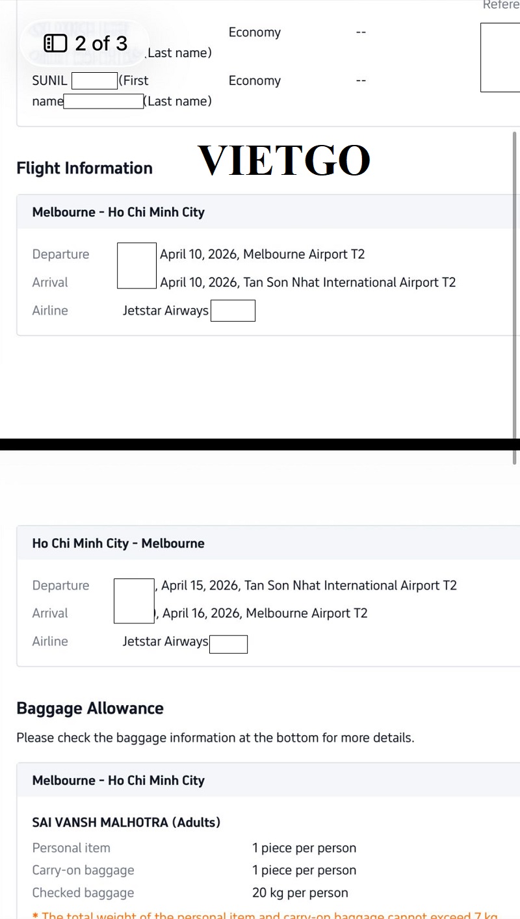Tap passenger name SAI VANSH MALHOTRA (Adults)
The height and width of the screenshot is (919, 520).
pyautogui.click(x=126, y=822)
